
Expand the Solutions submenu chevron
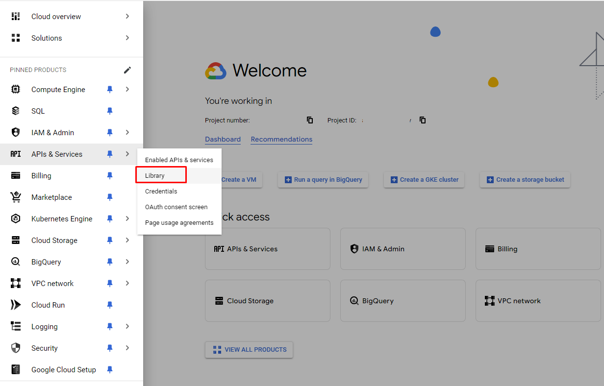point(127,38)
